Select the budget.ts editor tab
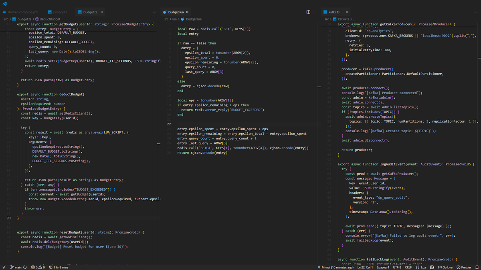481x270 pixels. [90, 12]
